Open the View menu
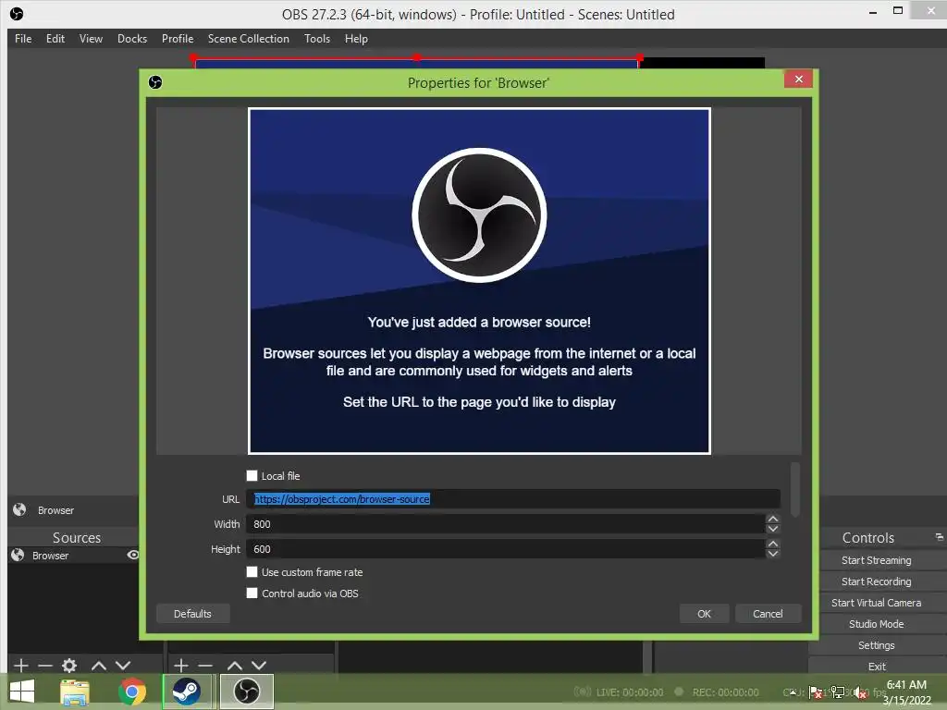The height and width of the screenshot is (710, 947). tap(91, 39)
